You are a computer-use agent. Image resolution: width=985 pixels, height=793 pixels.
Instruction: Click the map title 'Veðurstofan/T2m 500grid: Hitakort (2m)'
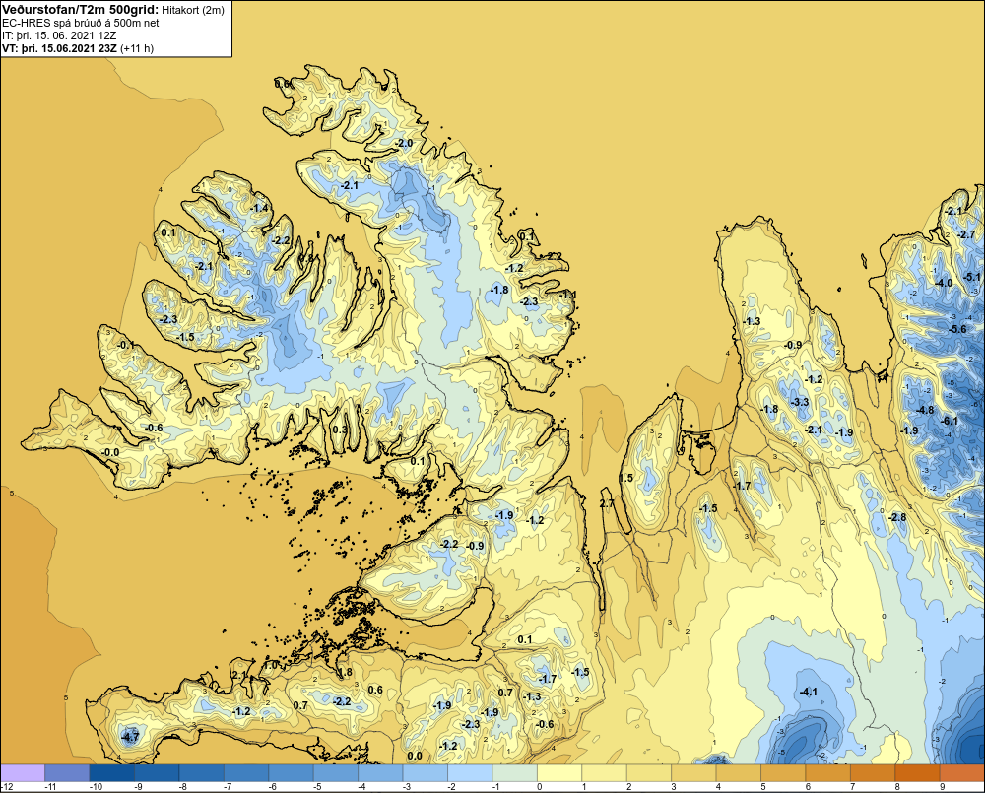[112, 10]
